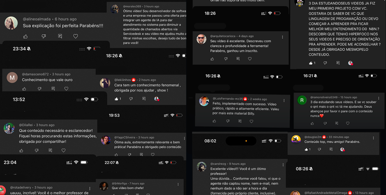The height and width of the screenshot is (195, 386).
Task: Open @morales369 channel via username
Action: coord(132,7)
